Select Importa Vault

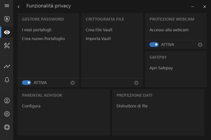tap(98, 39)
